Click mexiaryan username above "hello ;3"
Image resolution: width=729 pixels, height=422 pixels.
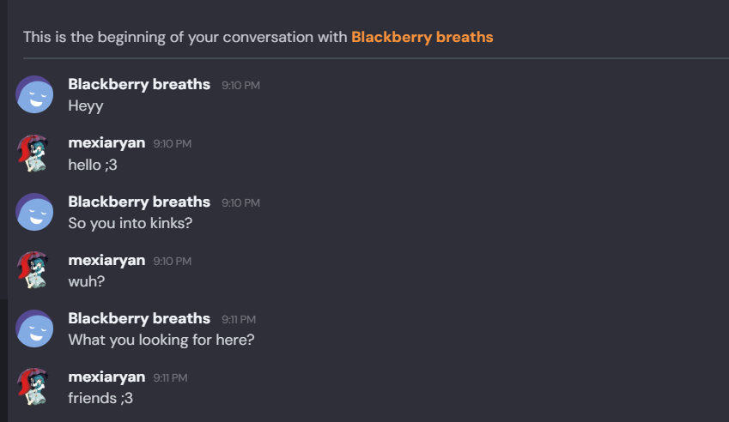point(106,142)
